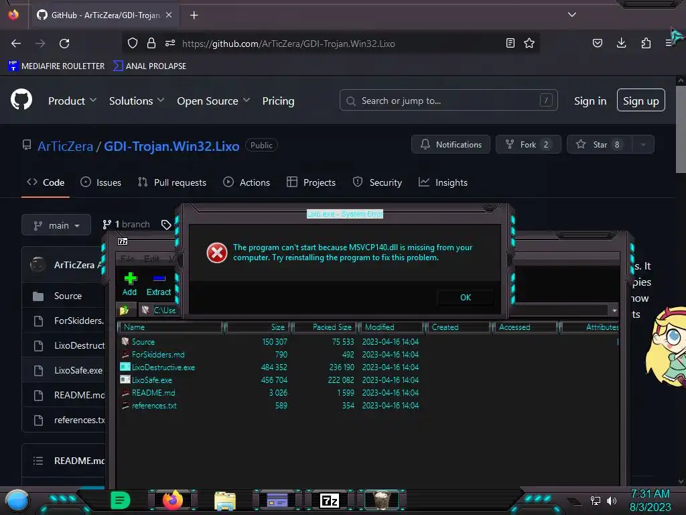Open the extensions puzzle icon
Viewport: 686px width, 515px height.
(x=646, y=43)
